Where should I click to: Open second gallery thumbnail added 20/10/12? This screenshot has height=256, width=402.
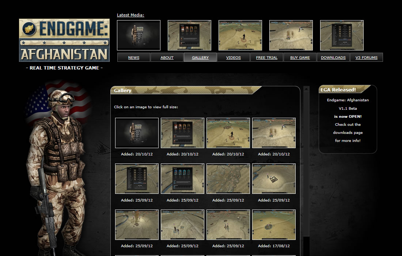182,133
